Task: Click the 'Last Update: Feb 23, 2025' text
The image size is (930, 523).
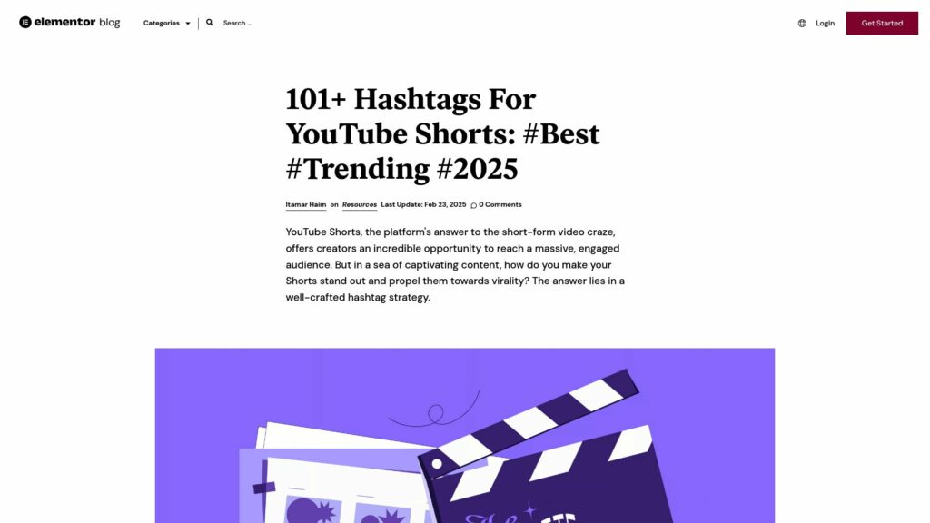Action: pos(423,204)
